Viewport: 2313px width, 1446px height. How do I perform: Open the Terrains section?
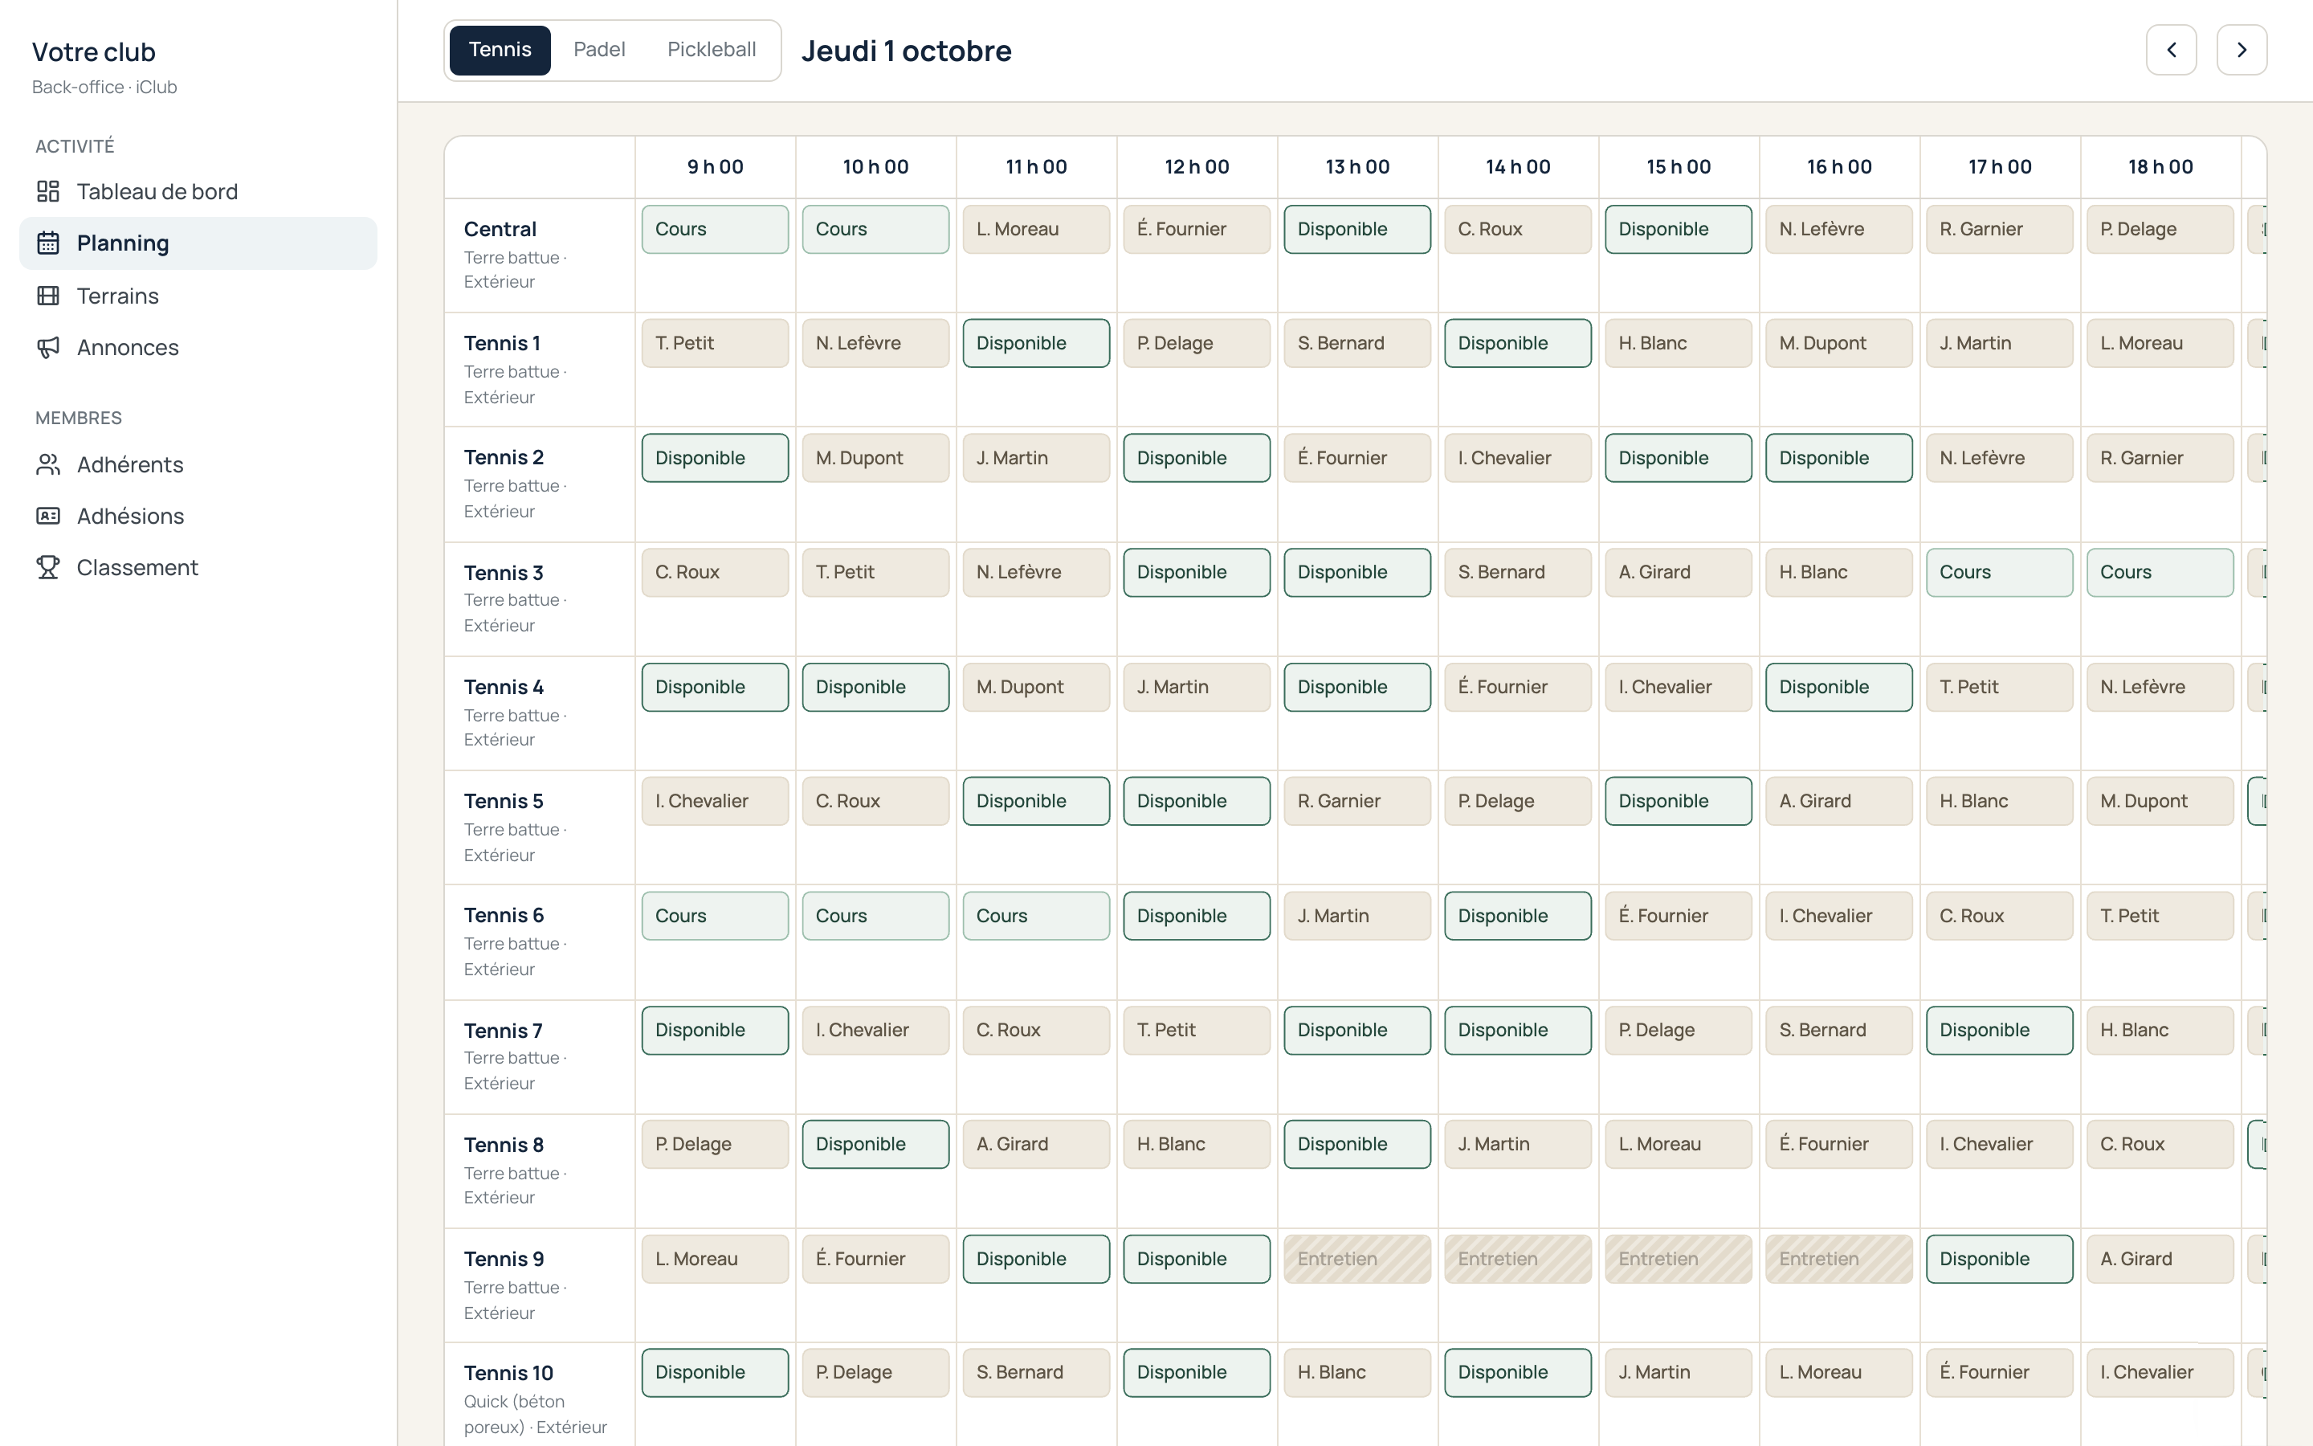pos(198,296)
